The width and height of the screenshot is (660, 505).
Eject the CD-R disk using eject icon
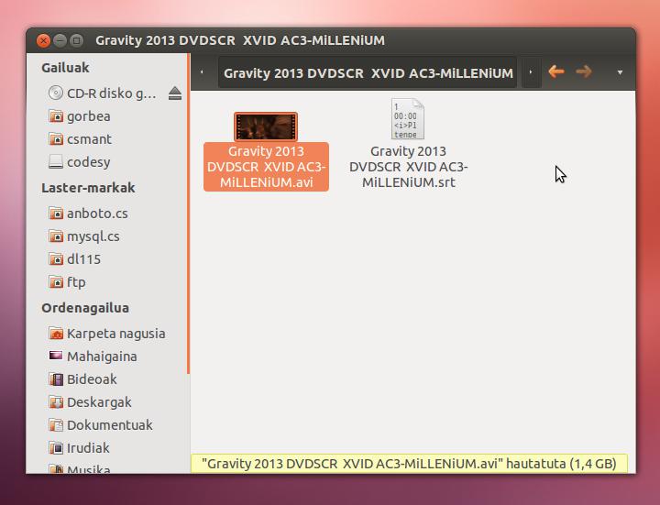[x=175, y=93]
